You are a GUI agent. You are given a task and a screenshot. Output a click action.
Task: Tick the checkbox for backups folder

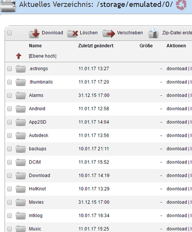pos(10,148)
